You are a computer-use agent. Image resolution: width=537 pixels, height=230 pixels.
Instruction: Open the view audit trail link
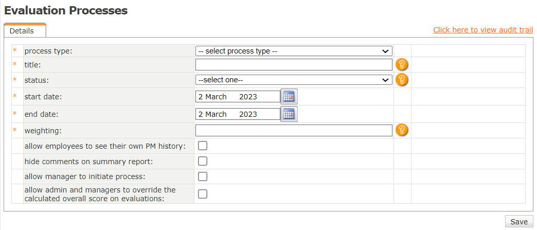click(x=483, y=30)
